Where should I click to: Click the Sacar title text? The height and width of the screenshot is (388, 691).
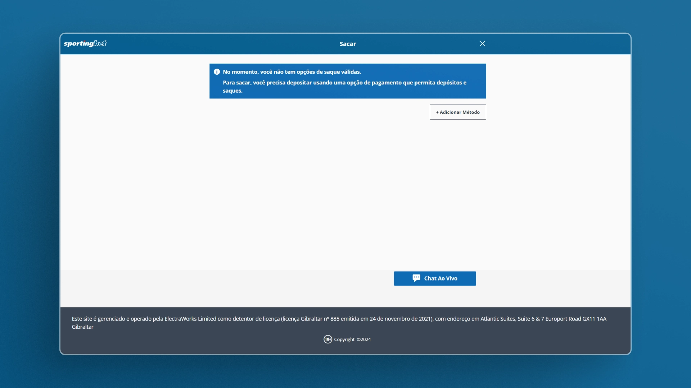(348, 44)
